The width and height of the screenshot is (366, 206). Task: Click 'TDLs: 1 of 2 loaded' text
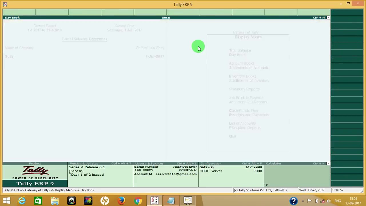[x=86, y=175]
